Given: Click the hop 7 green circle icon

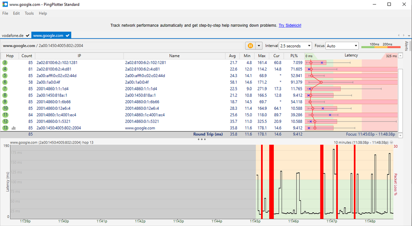Looking at the screenshot, I should [x=5, y=89].
